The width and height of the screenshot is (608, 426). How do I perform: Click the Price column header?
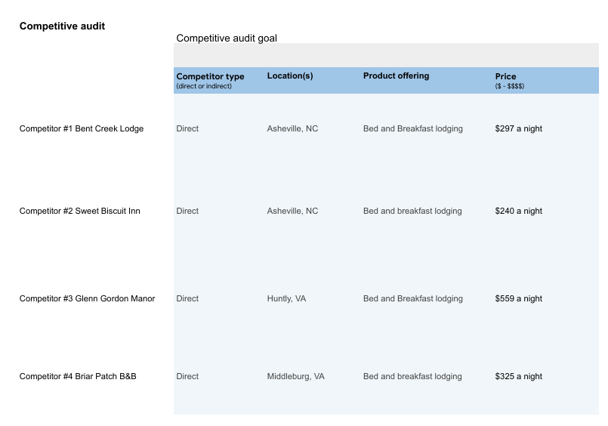506,77
